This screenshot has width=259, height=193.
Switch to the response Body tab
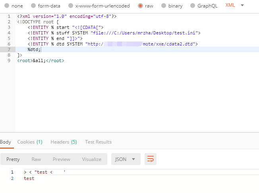[x=6, y=142]
